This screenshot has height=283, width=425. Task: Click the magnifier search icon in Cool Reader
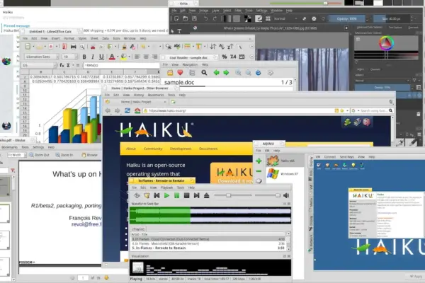204,73
